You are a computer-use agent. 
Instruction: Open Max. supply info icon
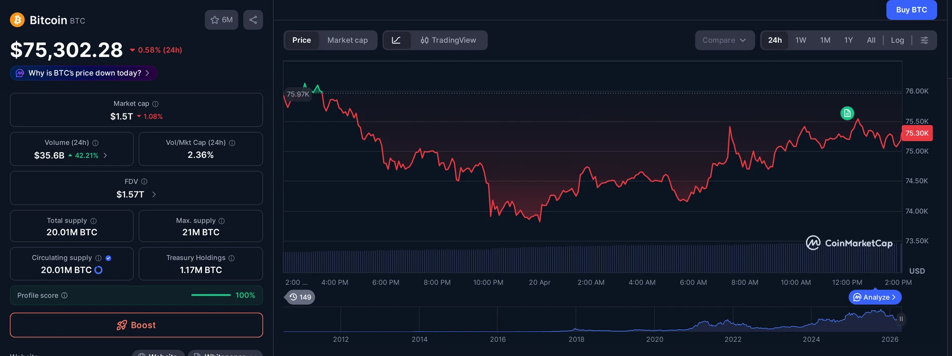coord(222,221)
